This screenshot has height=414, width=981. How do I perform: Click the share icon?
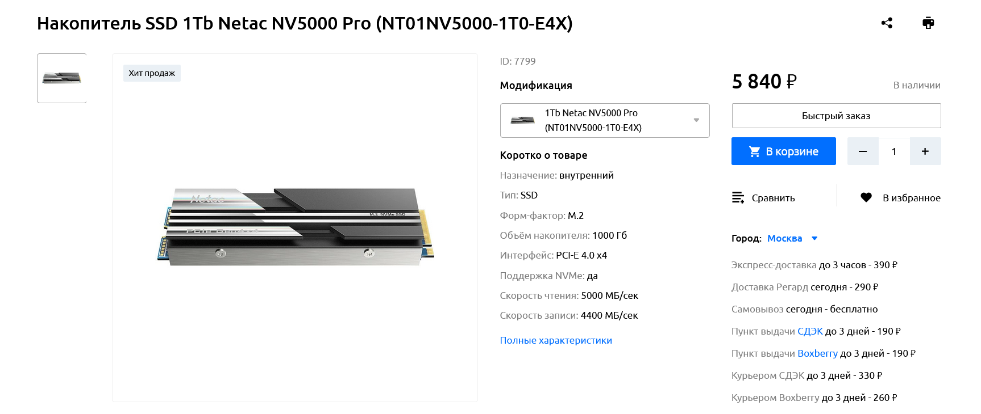click(x=887, y=23)
